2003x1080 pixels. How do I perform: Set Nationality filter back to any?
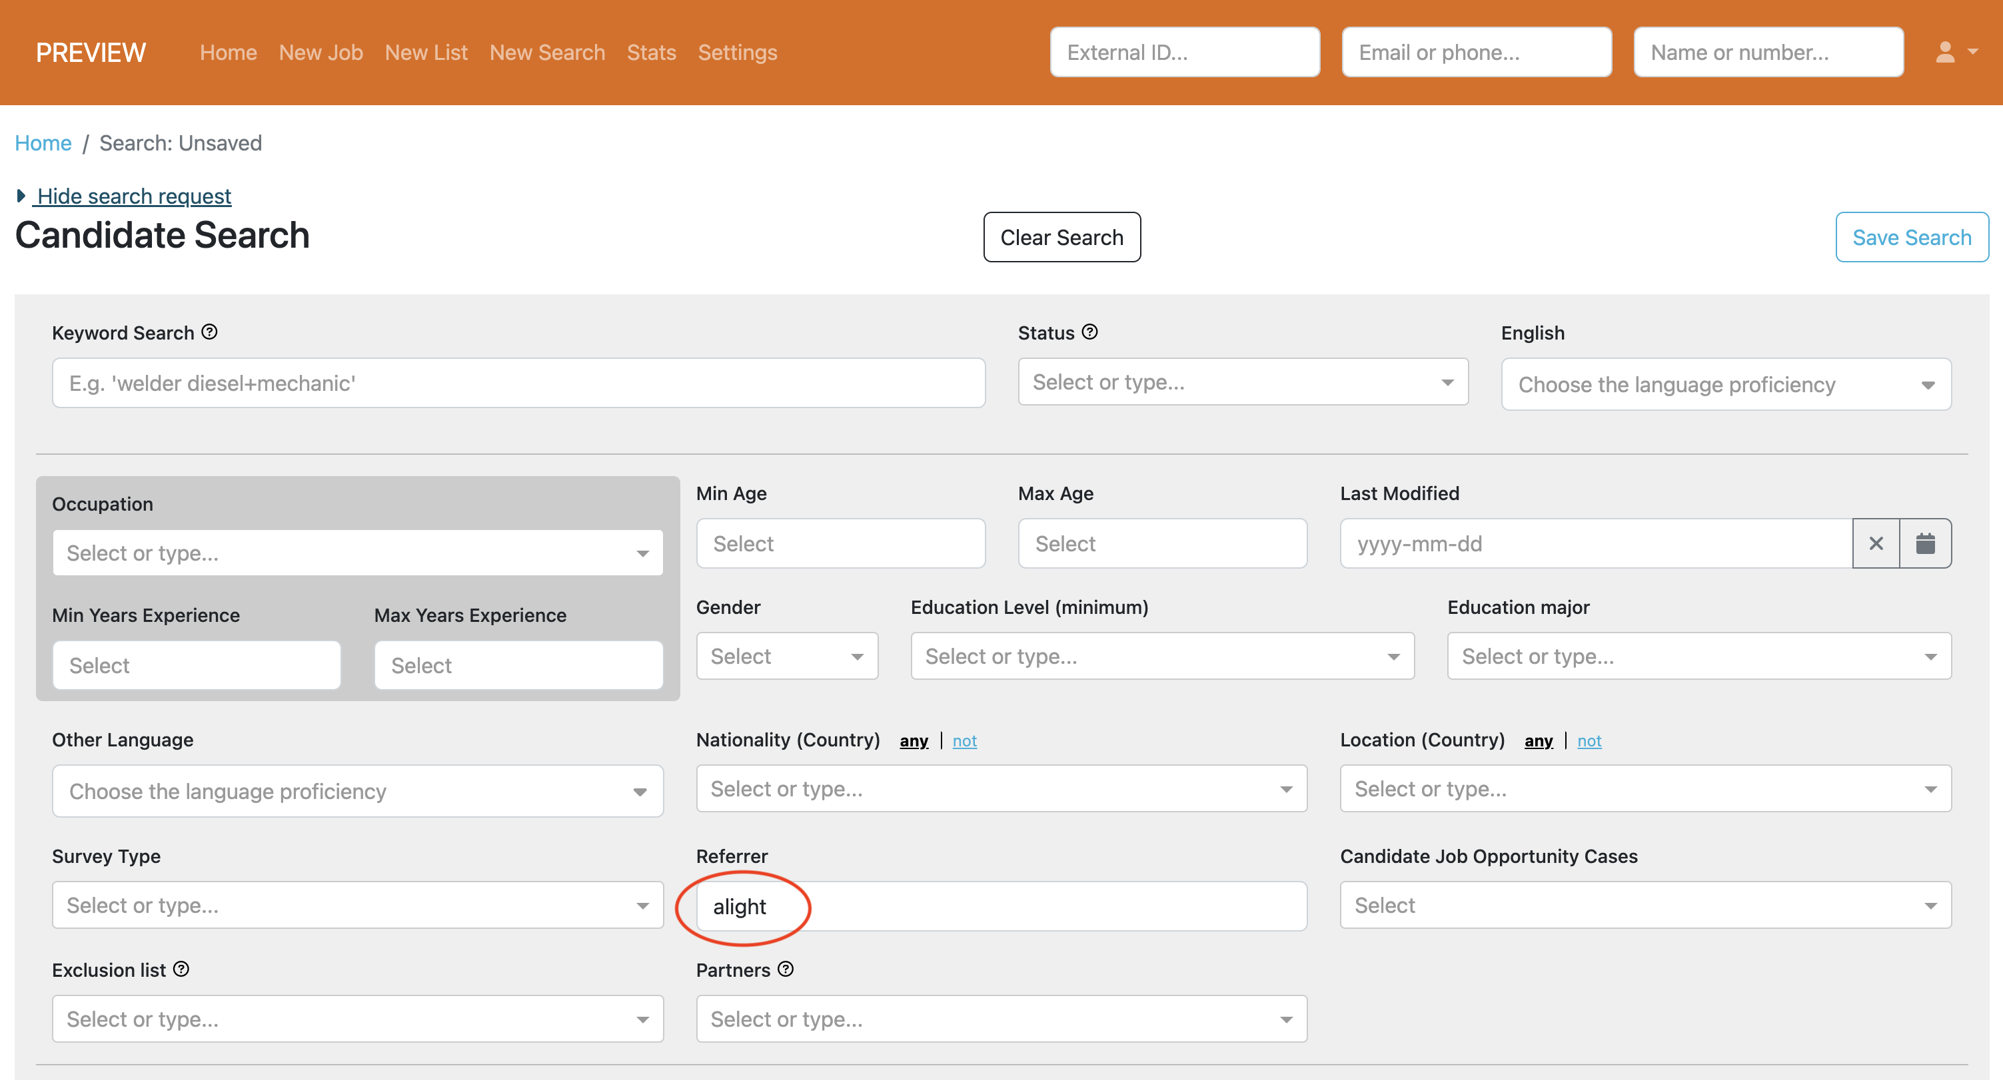pos(914,740)
